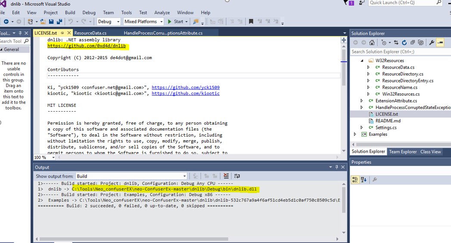
Task: Click the Quick Launch search box
Action: [x=405, y=3]
